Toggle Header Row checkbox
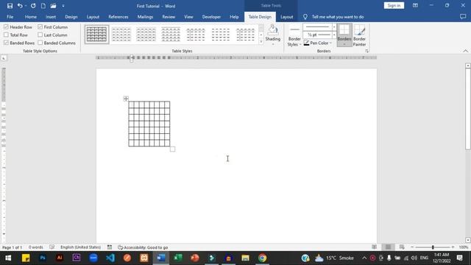 6,27
